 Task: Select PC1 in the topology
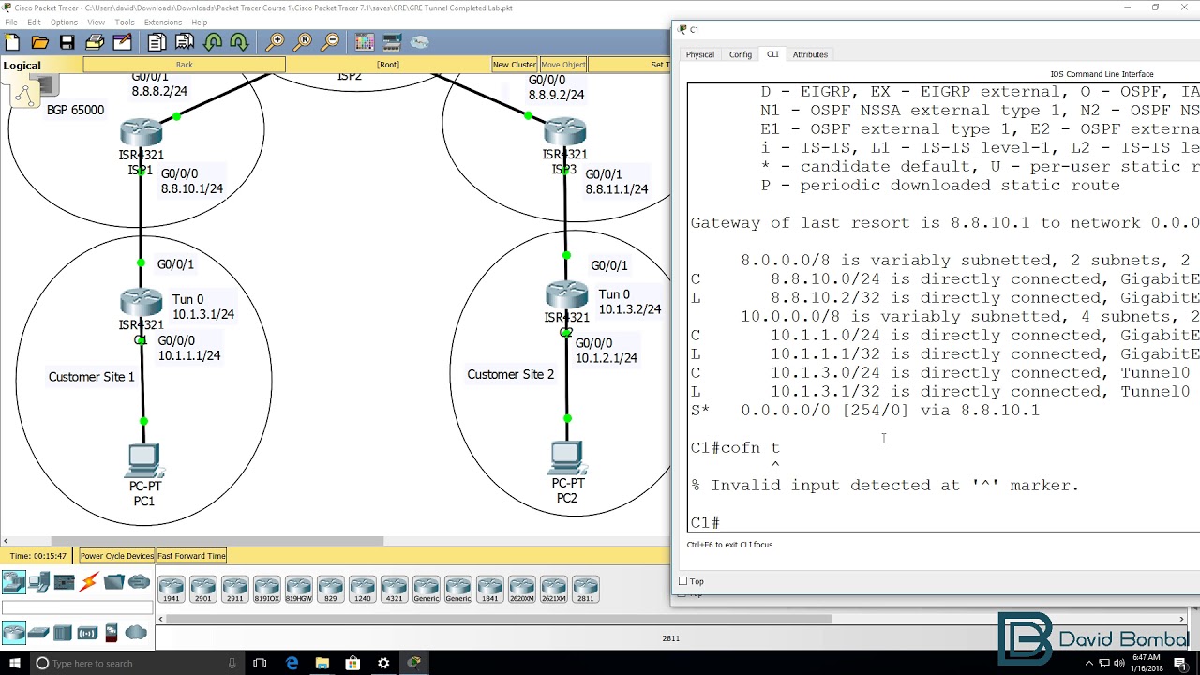coord(143,461)
